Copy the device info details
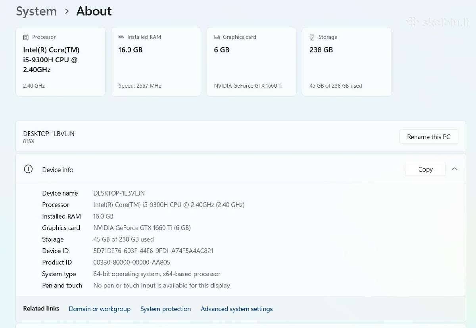Viewport: 476px width, 328px height. [425, 169]
